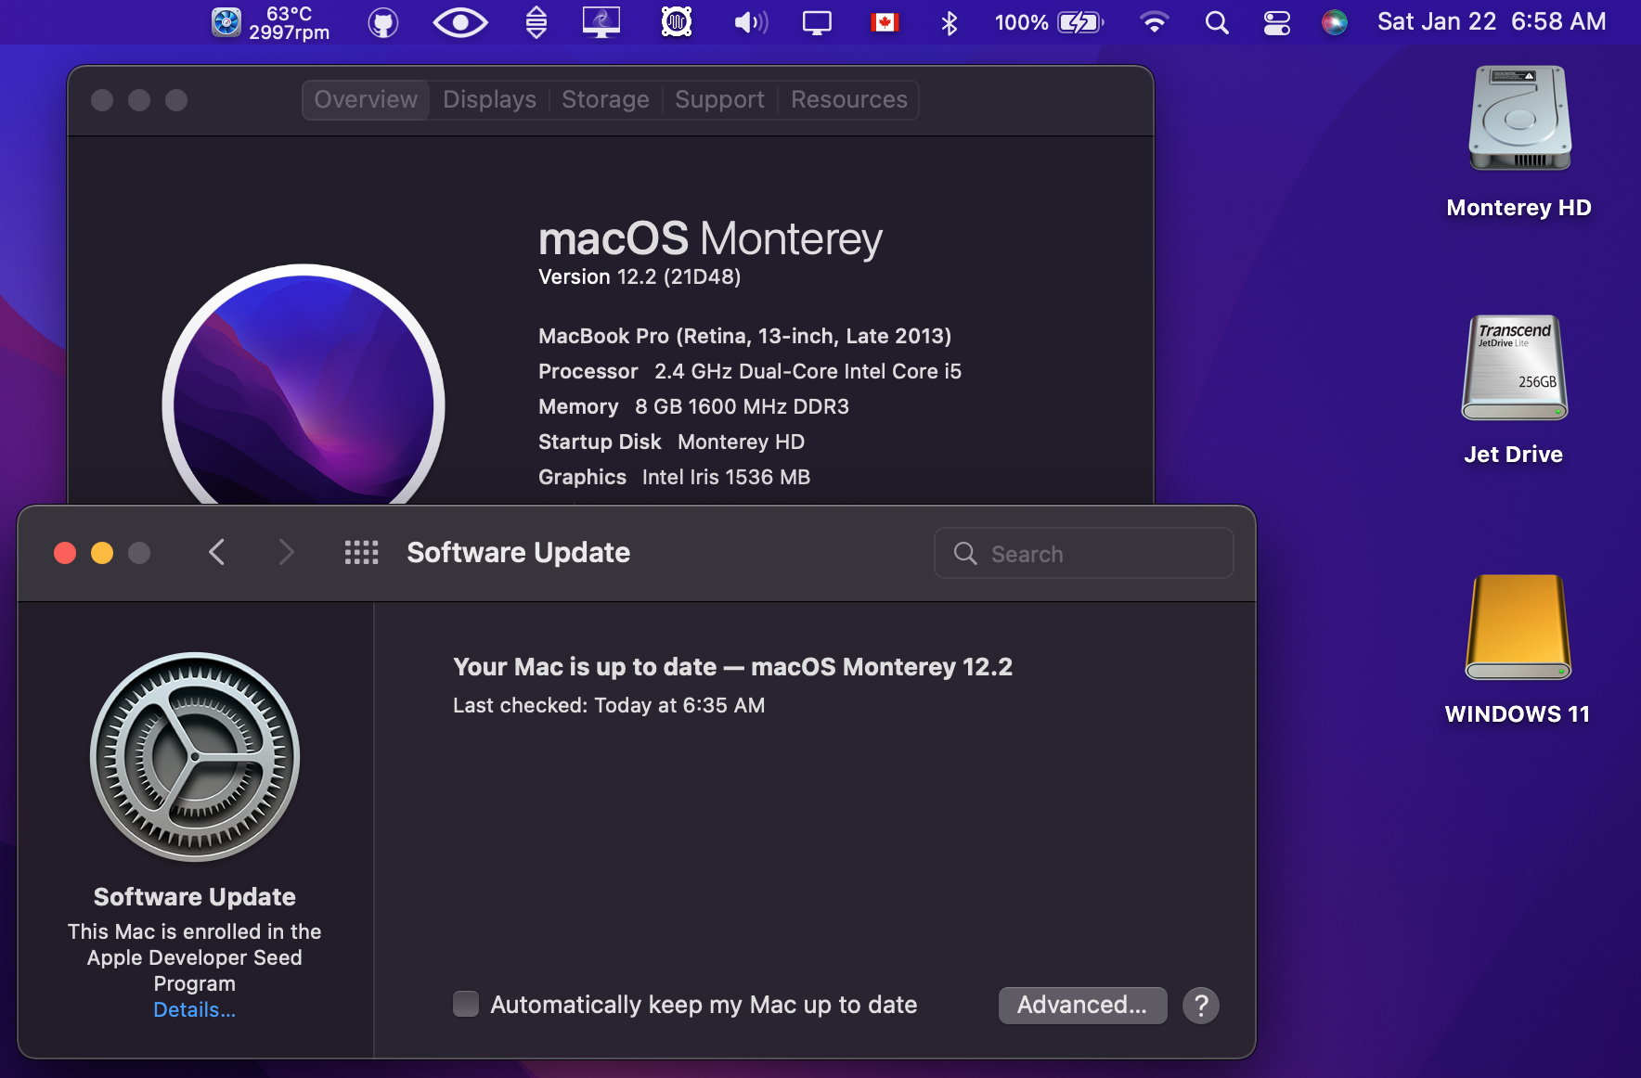The width and height of the screenshot is (1641, 1078).
Task: Open Spotlight search in menu bar
Action: (x=1217, y=22)
